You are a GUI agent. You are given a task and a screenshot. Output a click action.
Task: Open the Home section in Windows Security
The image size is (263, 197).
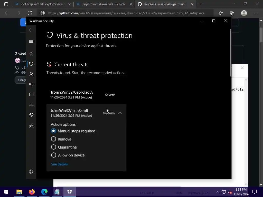click(x=31, y=54)
